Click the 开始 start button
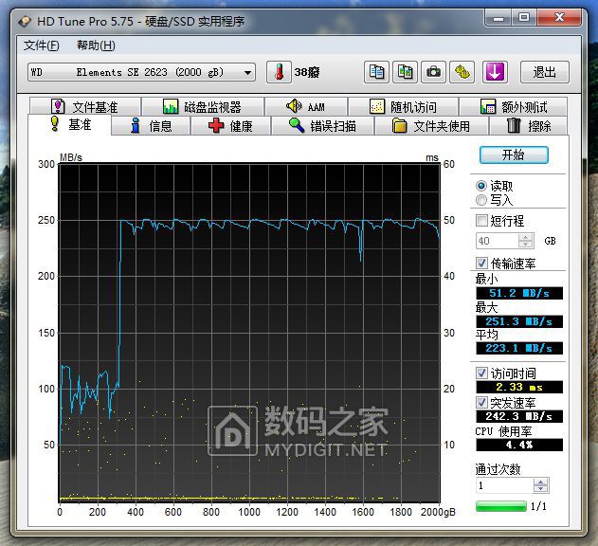This screenshot has width=598, height=546. (x=514, y=155)
